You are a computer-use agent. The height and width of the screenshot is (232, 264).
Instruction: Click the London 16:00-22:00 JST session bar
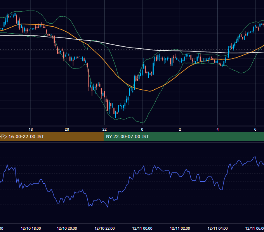[52, 136]
